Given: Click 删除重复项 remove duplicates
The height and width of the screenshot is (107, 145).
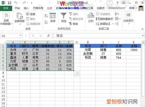Looking at the screenshot, I should tap(104, 19).
